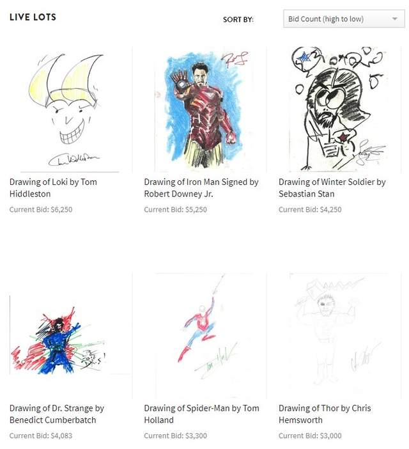Follow the Drawing of Thor by Chris Hemsworth link
Viewport: 409px width, 449px height.
325,414
